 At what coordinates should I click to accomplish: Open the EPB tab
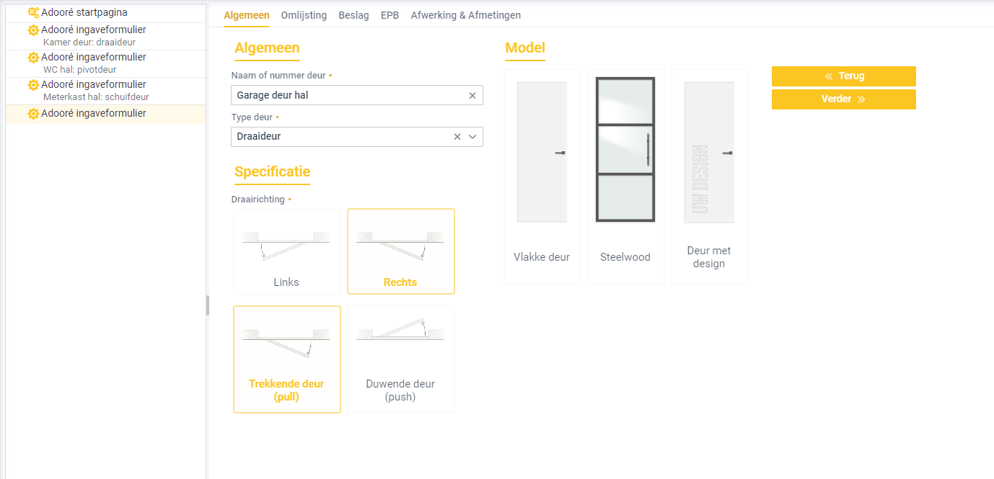click(390, 14)
